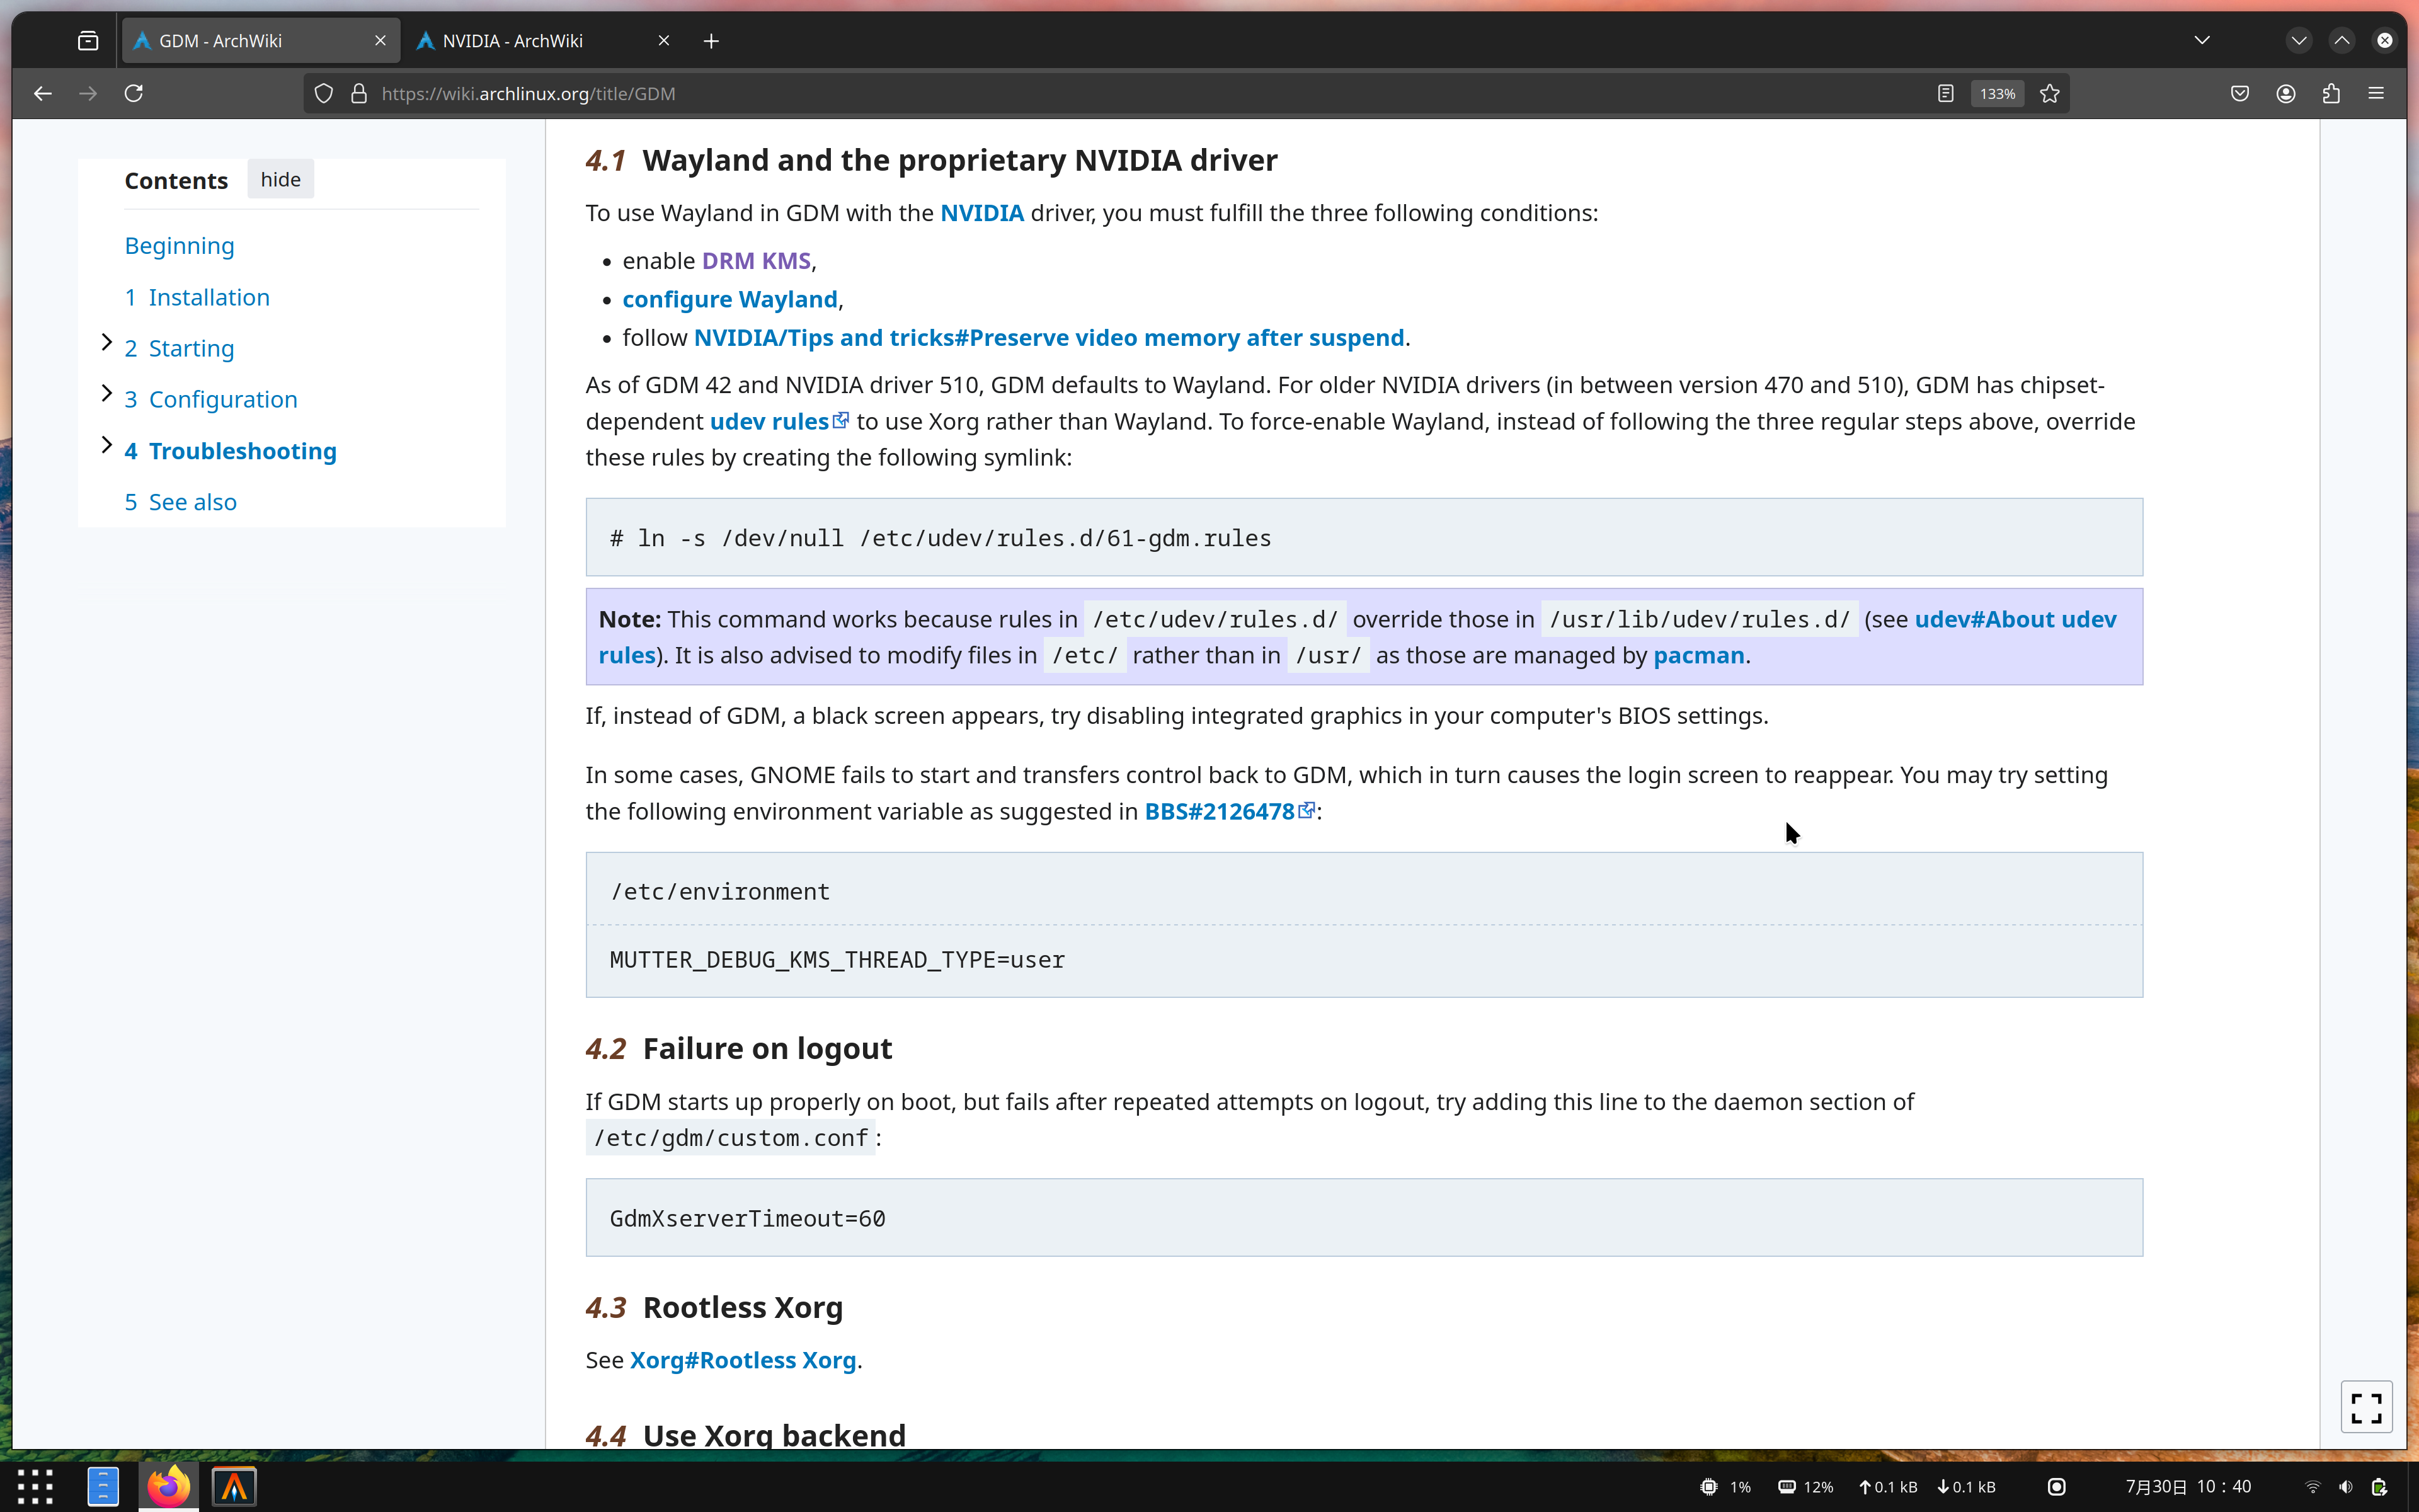Open the Firefox account icon
This screenshot has height=1512, width=2419.
(x=2286, y=93)
